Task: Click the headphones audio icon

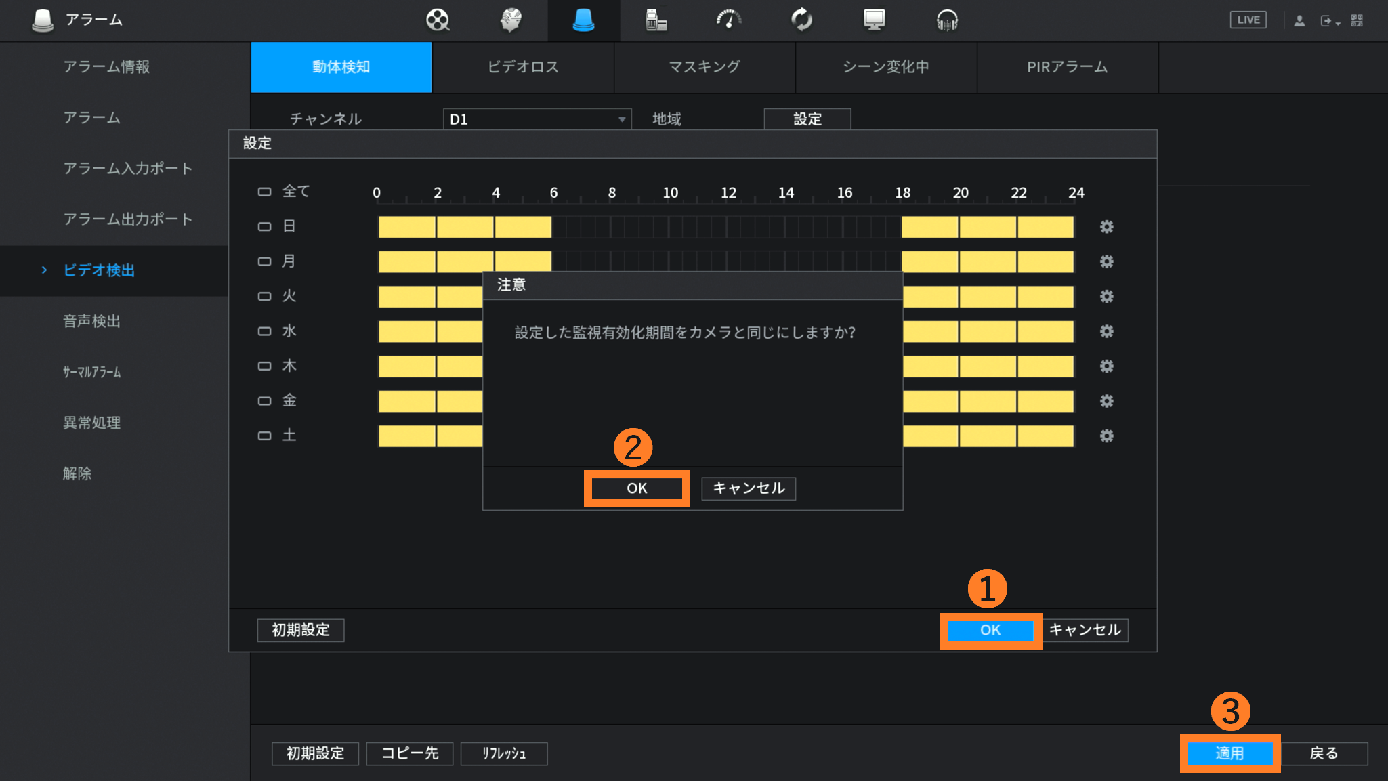Action: [x=946, y=20]
